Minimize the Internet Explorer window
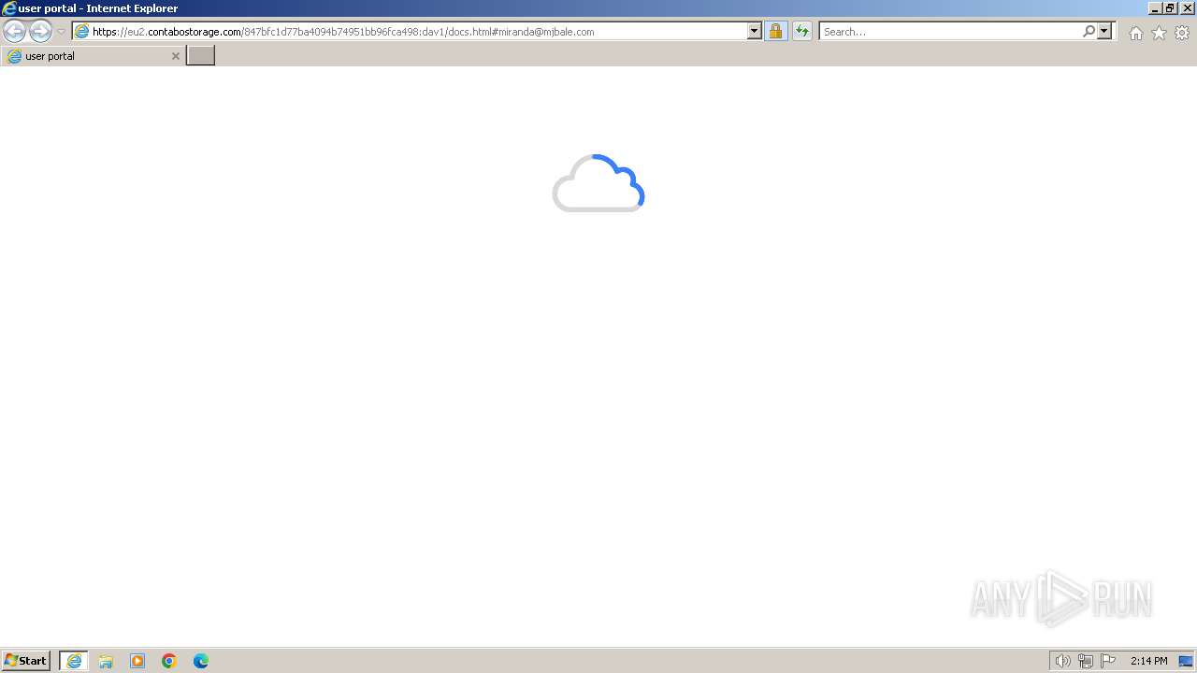This screenshot has width=1197, height=673. point(1155,8)
